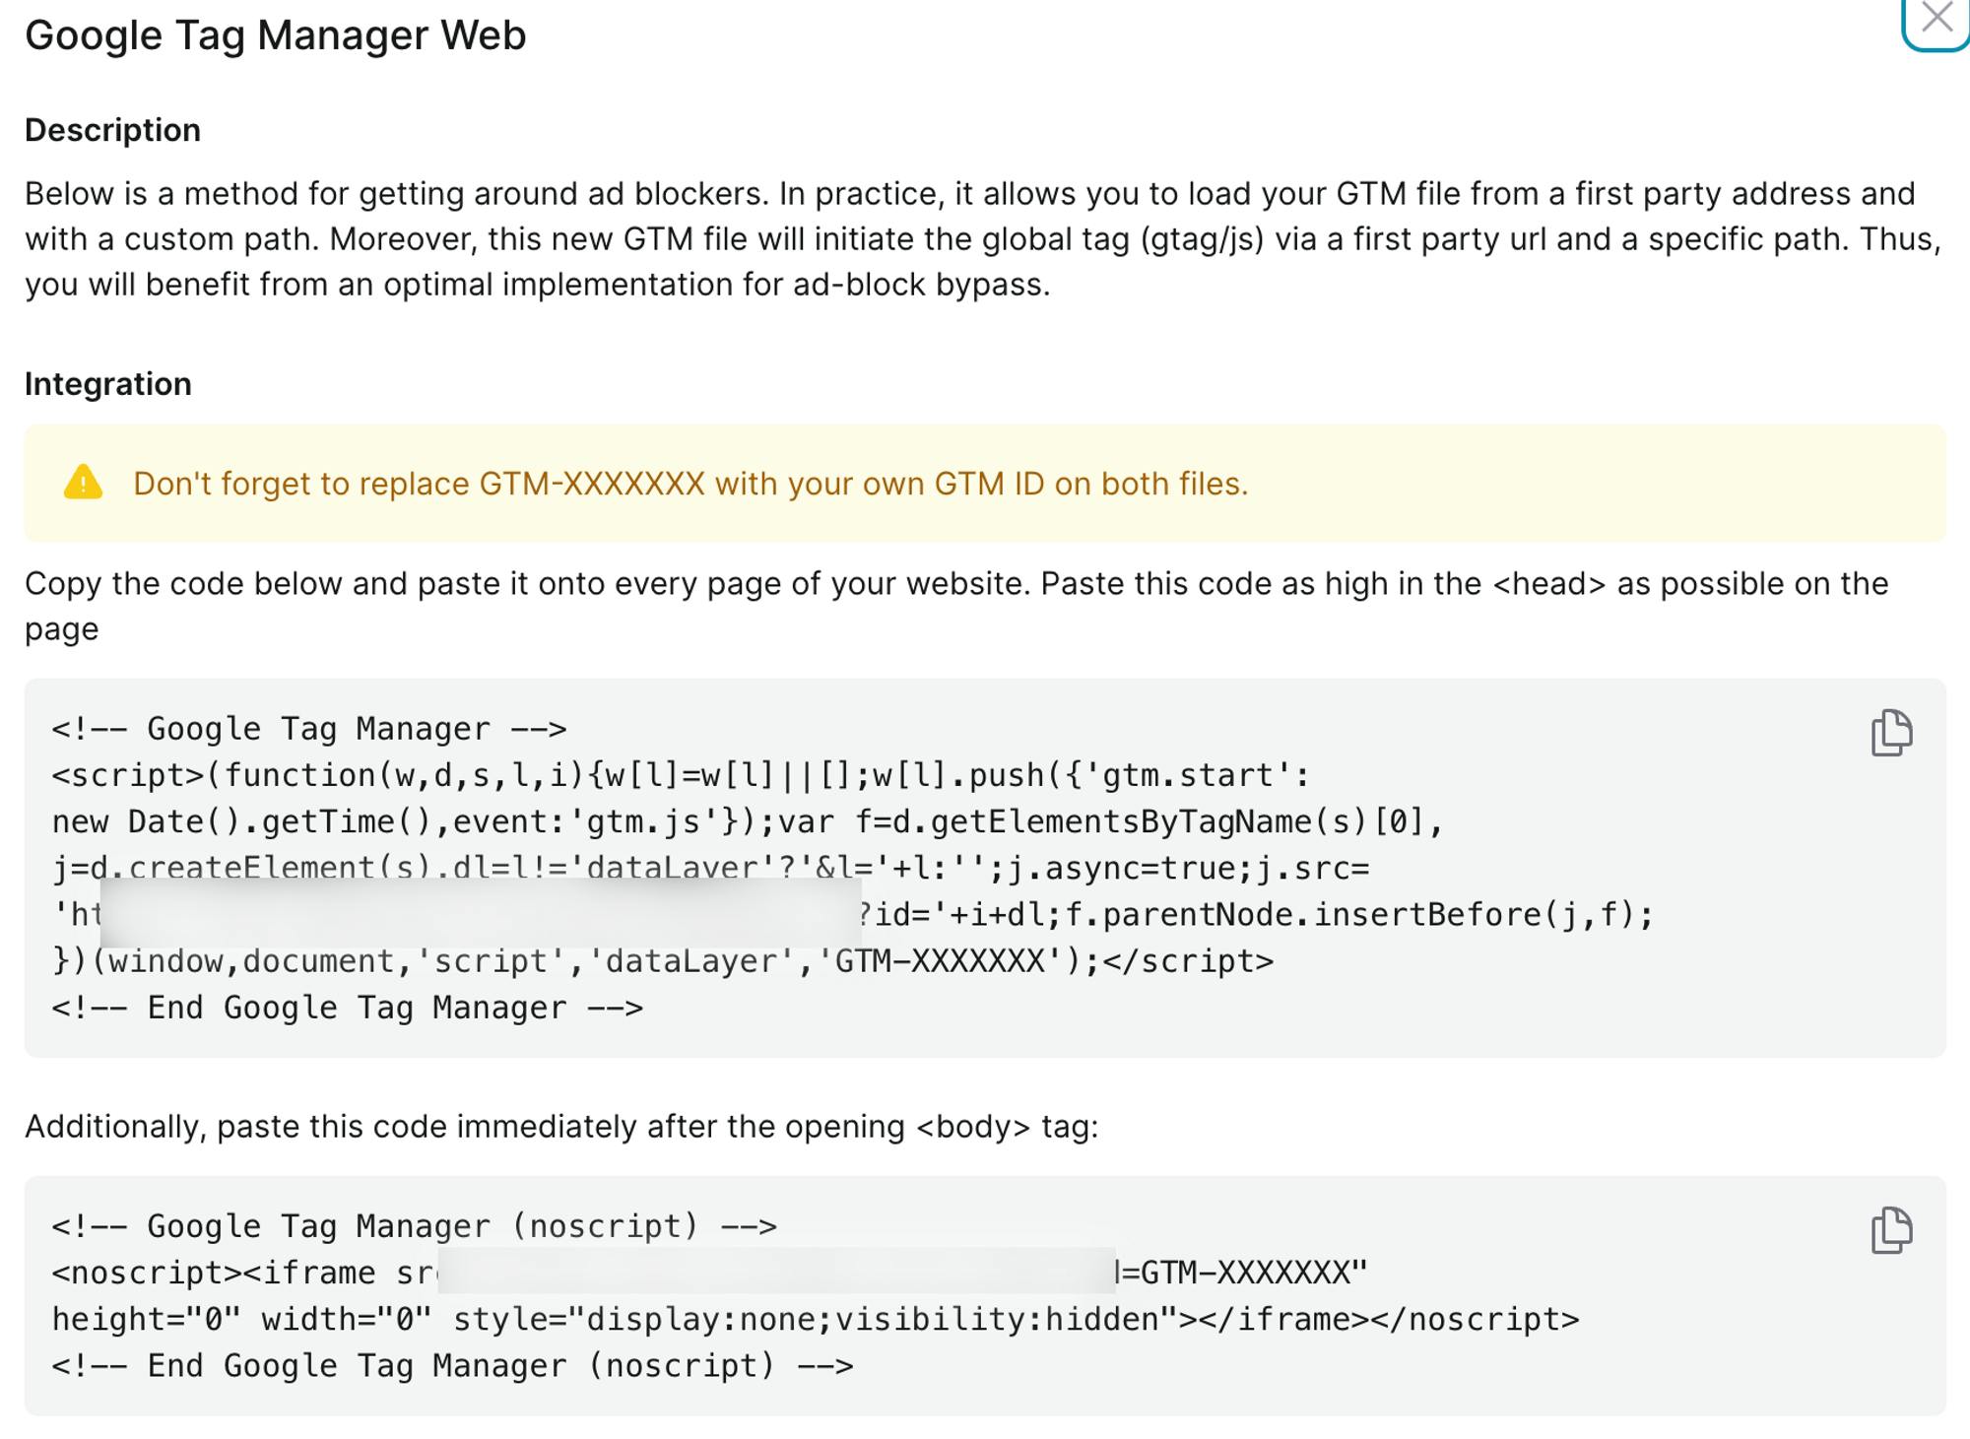
Task: Click the 'Below is a method for getting around' text
Action: click(983, 238)
